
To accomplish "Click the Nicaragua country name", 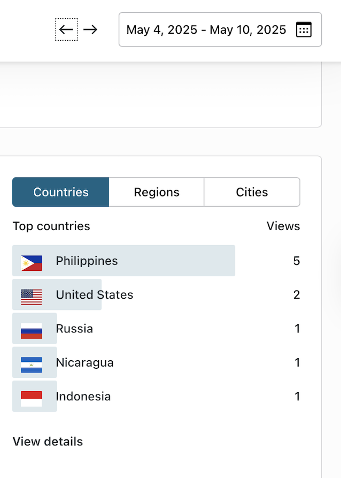I will (x=84, y=362).
